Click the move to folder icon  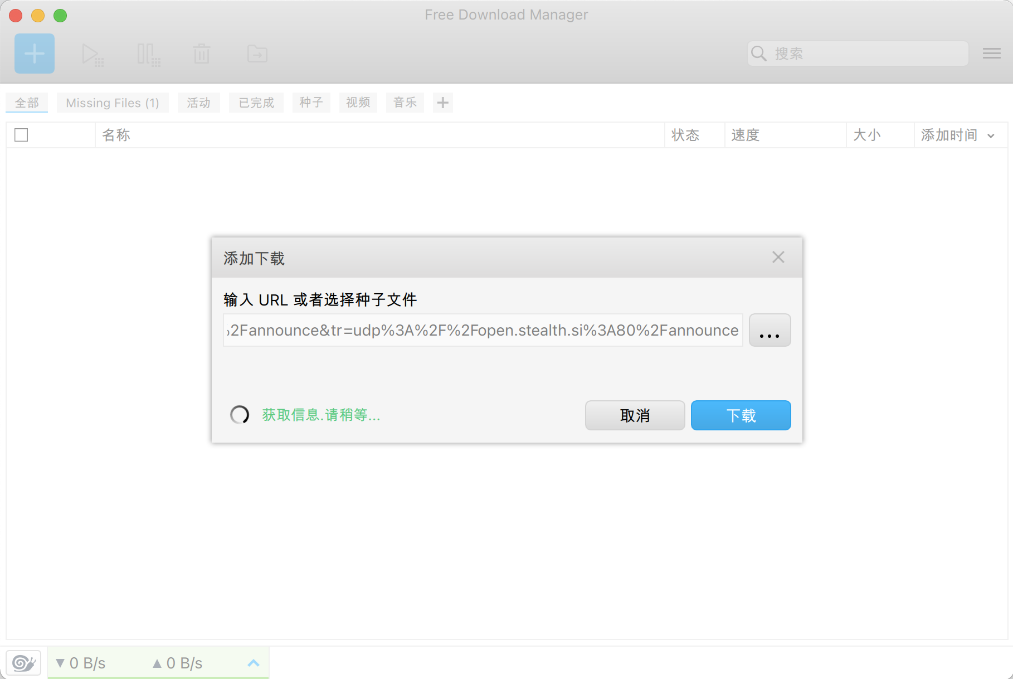tap(257, 54)
